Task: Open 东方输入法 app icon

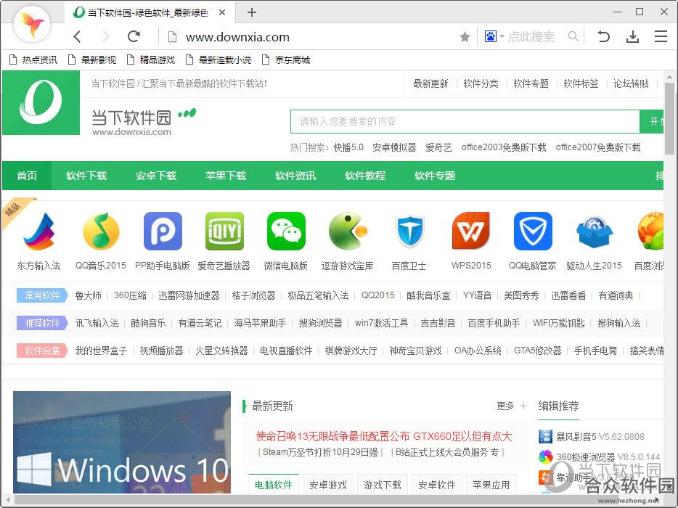Action: [39, 232]
